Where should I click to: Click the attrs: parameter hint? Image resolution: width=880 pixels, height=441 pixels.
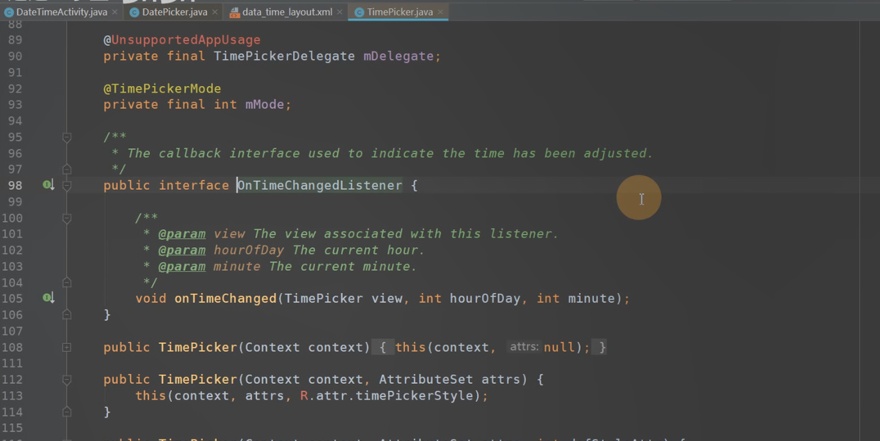pos(524,347)
